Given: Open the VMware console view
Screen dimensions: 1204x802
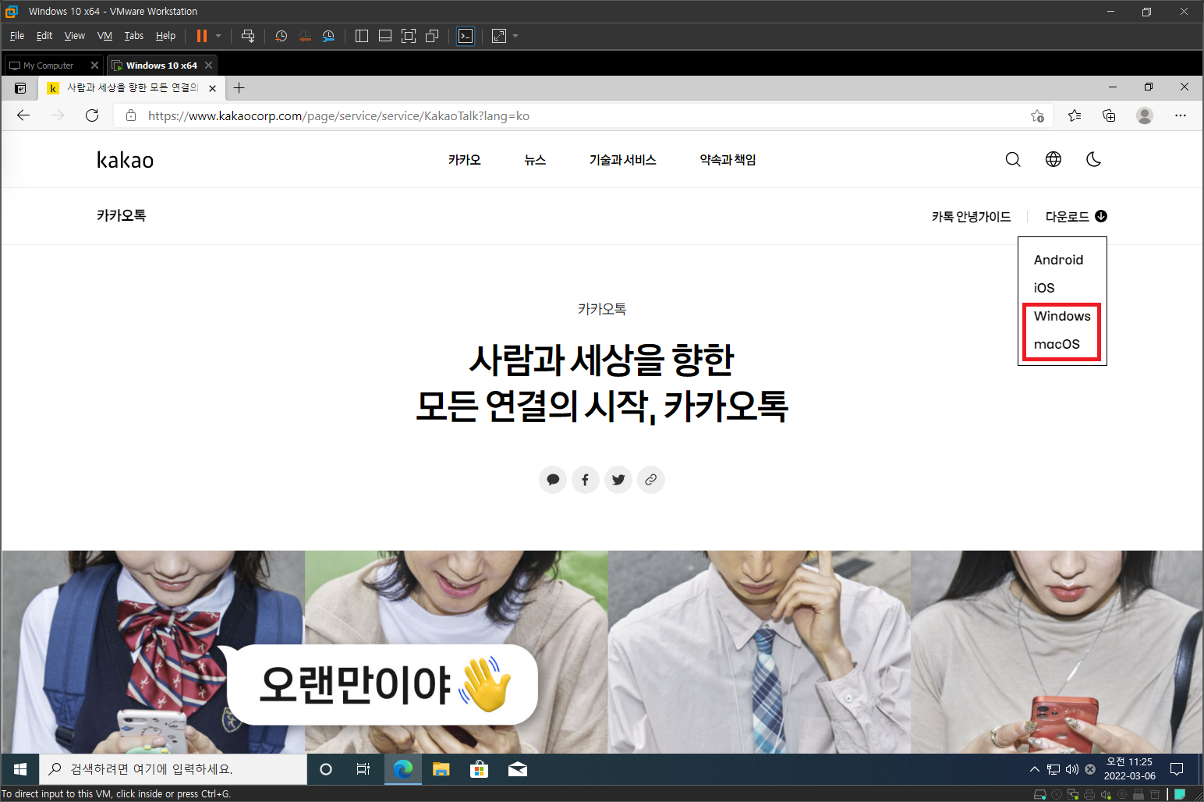Looking at the screenshot, I should click(466, 36).
